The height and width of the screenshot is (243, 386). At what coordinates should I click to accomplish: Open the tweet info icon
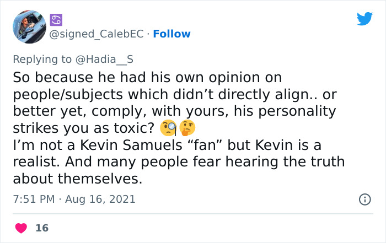tap(364, 199)
